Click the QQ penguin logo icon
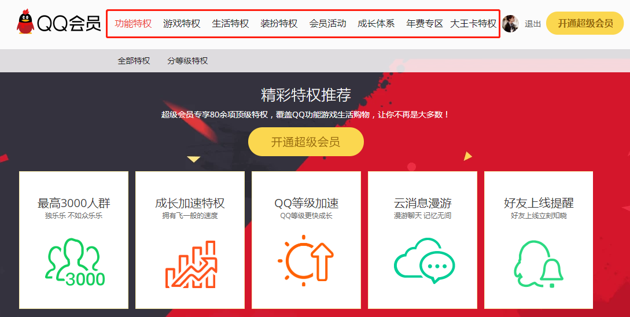 click(25, 22)
